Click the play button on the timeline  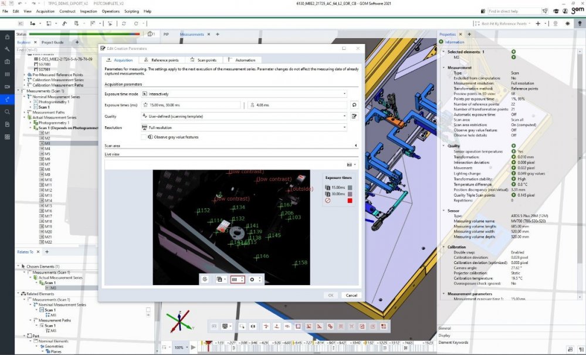pyautogui.click(x=193, y=347)
